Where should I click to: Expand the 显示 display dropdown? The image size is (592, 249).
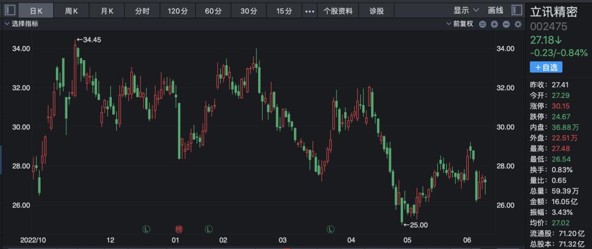coord(466,10)
